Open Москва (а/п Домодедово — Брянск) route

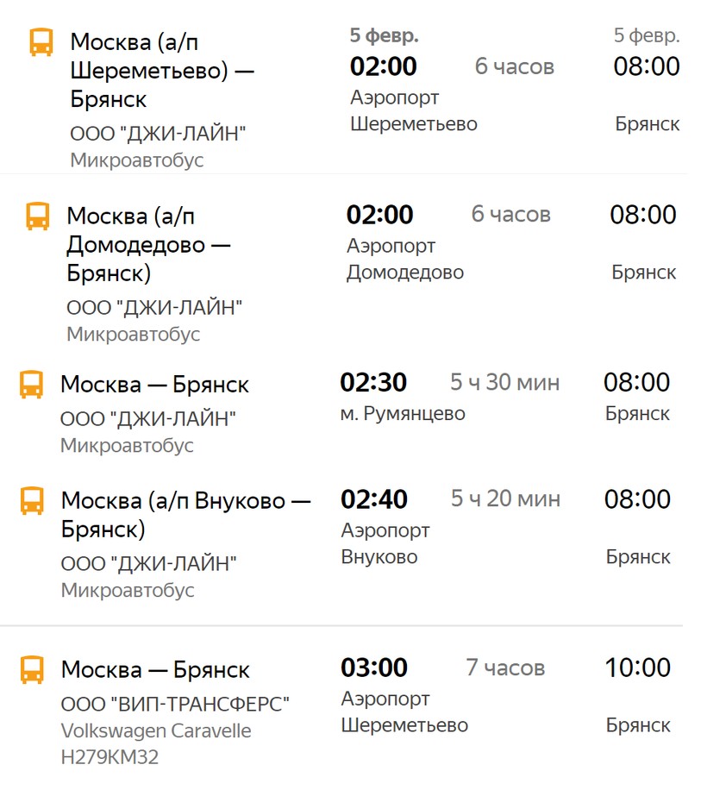pyautogui.click(x=148, y=244)
